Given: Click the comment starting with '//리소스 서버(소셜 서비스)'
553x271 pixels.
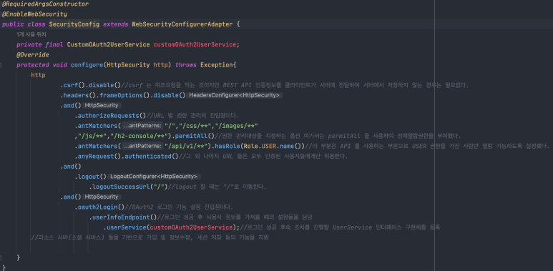Looking at the screenshot, I should click(150, 238).
